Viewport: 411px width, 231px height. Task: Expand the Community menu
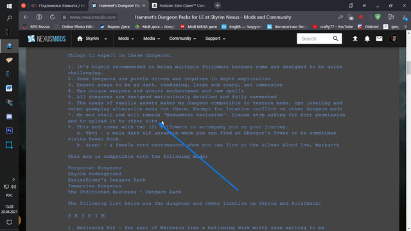182,38
